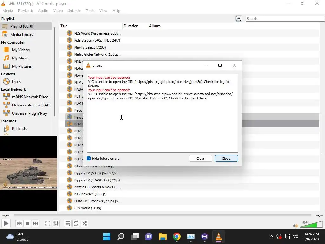Open the weather widget 64°F Cloudy

click(17, 236)
